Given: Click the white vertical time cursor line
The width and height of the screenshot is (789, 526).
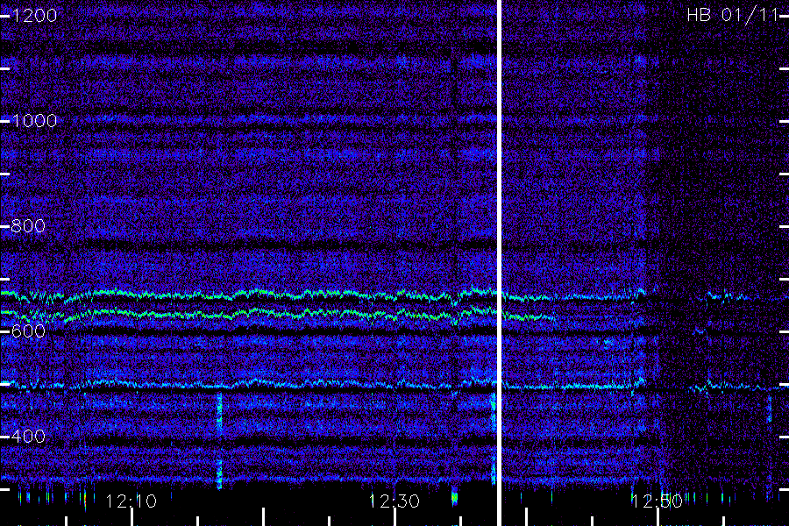Looking at the screenshot, I should point(500,263).
